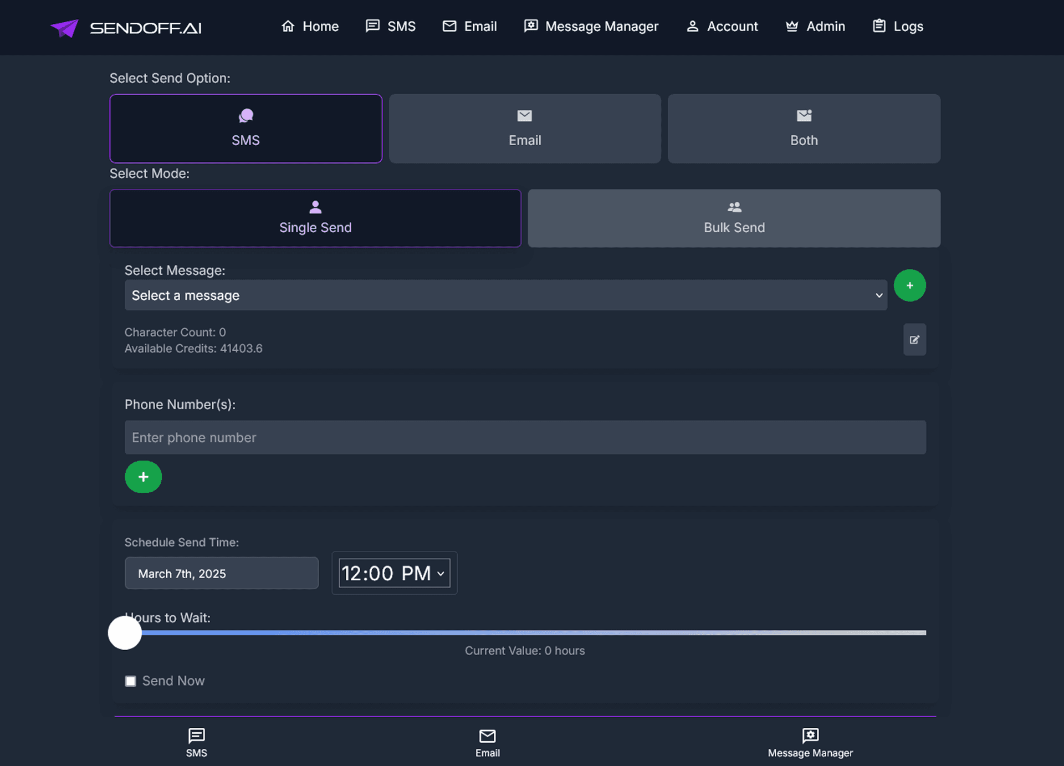Image resolution: width=1064 pixels, height=766 pixels.
Task: Open Message Manager in top navigation
Action: (x=591, y=26)
